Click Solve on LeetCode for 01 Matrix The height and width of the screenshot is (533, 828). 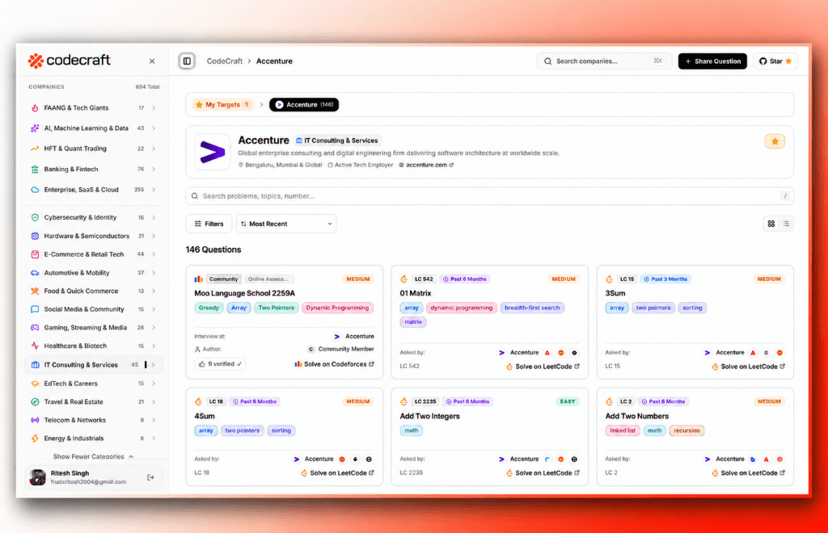click(543, 367)
